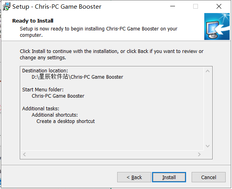Viewport: 232px width, 189px height.
Task: Click the horizontal scroll left arrow
Action: click(25, 155)
